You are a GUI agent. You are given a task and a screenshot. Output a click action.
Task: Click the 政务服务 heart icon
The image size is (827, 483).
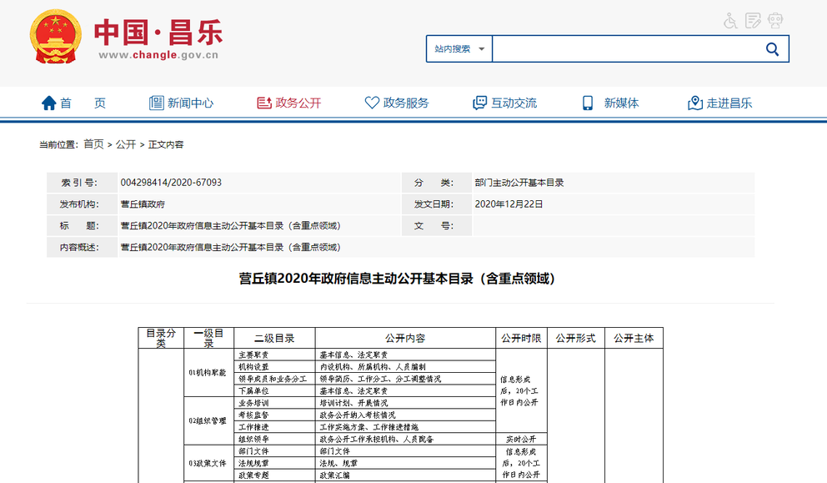click(x=372, y=103)
